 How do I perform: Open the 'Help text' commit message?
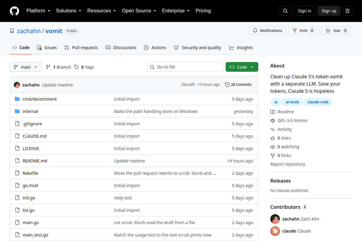click(x=123, y=198)
